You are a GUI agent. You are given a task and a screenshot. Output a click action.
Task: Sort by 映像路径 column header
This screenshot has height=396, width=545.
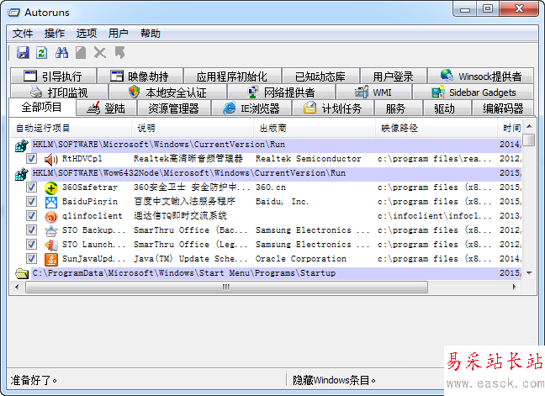tap(437, 128)
